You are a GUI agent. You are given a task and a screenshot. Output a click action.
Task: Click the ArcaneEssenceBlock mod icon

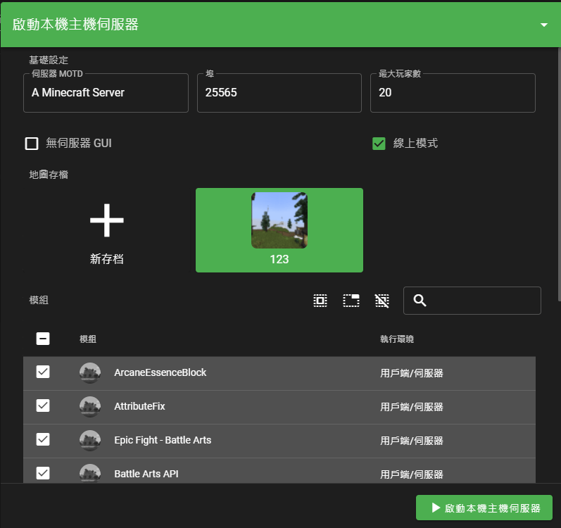pyautogui.click(x=90, y=372)
